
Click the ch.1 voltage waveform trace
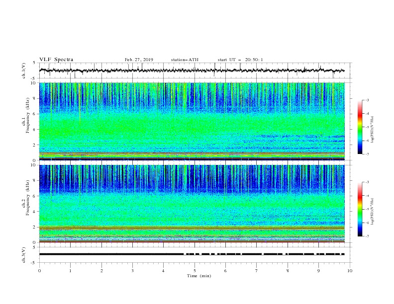click(192, 71)
